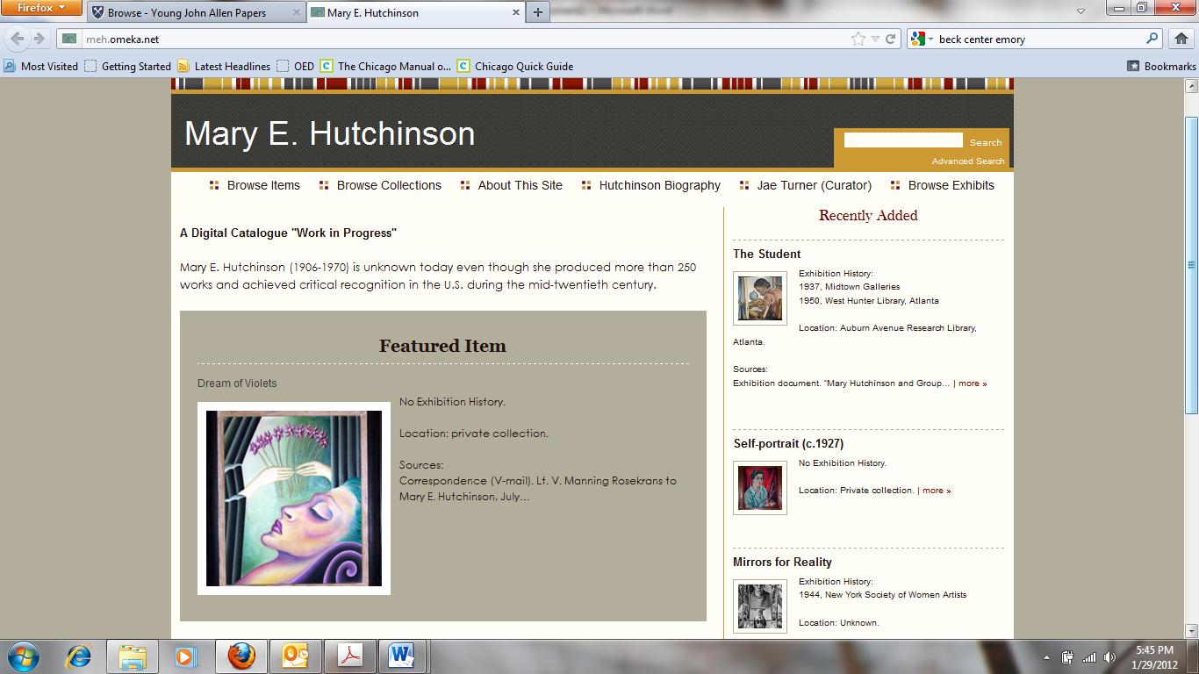Open the Hutchinson Biography menu item
The image size is (1199, 674).
[x=659, y=185]
